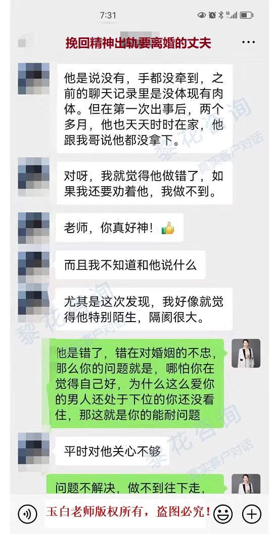Open teacher's avatar beside '问题不解决' message
274x534 pixels.
pos(246,484)
